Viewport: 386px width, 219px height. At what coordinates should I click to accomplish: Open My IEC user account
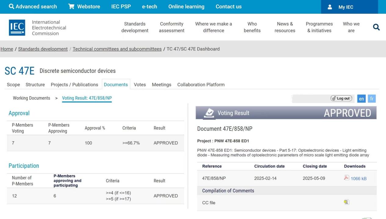345,7
